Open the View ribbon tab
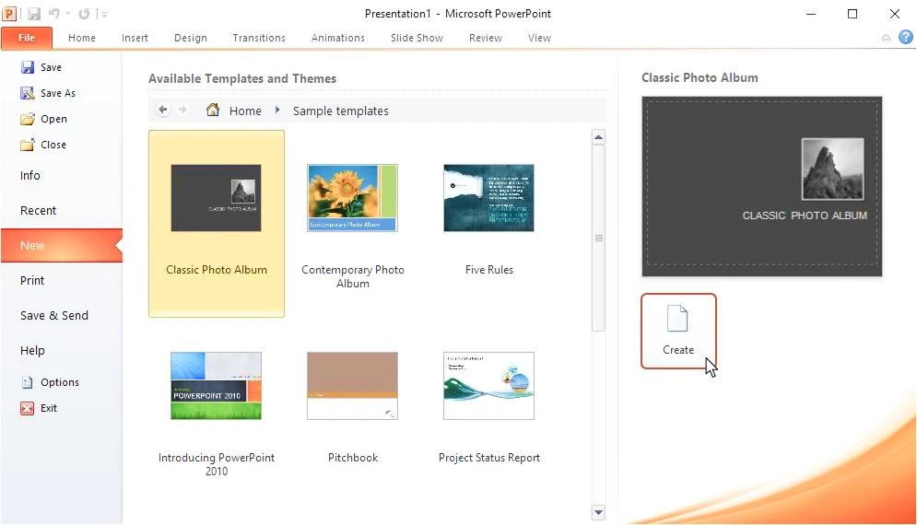Screen dimensions: 917x525 pyautogui.click(x=539, y=38)
